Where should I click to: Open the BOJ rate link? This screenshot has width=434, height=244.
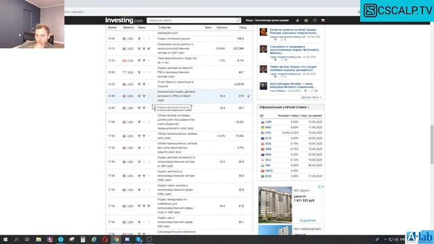point(269,160)
